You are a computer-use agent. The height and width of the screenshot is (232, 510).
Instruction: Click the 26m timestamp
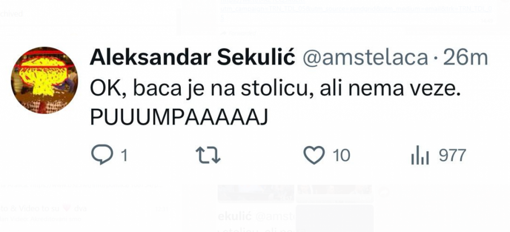(465, 57)
